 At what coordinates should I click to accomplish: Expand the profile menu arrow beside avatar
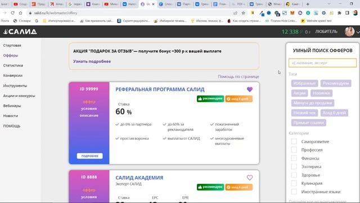point(358,32)
